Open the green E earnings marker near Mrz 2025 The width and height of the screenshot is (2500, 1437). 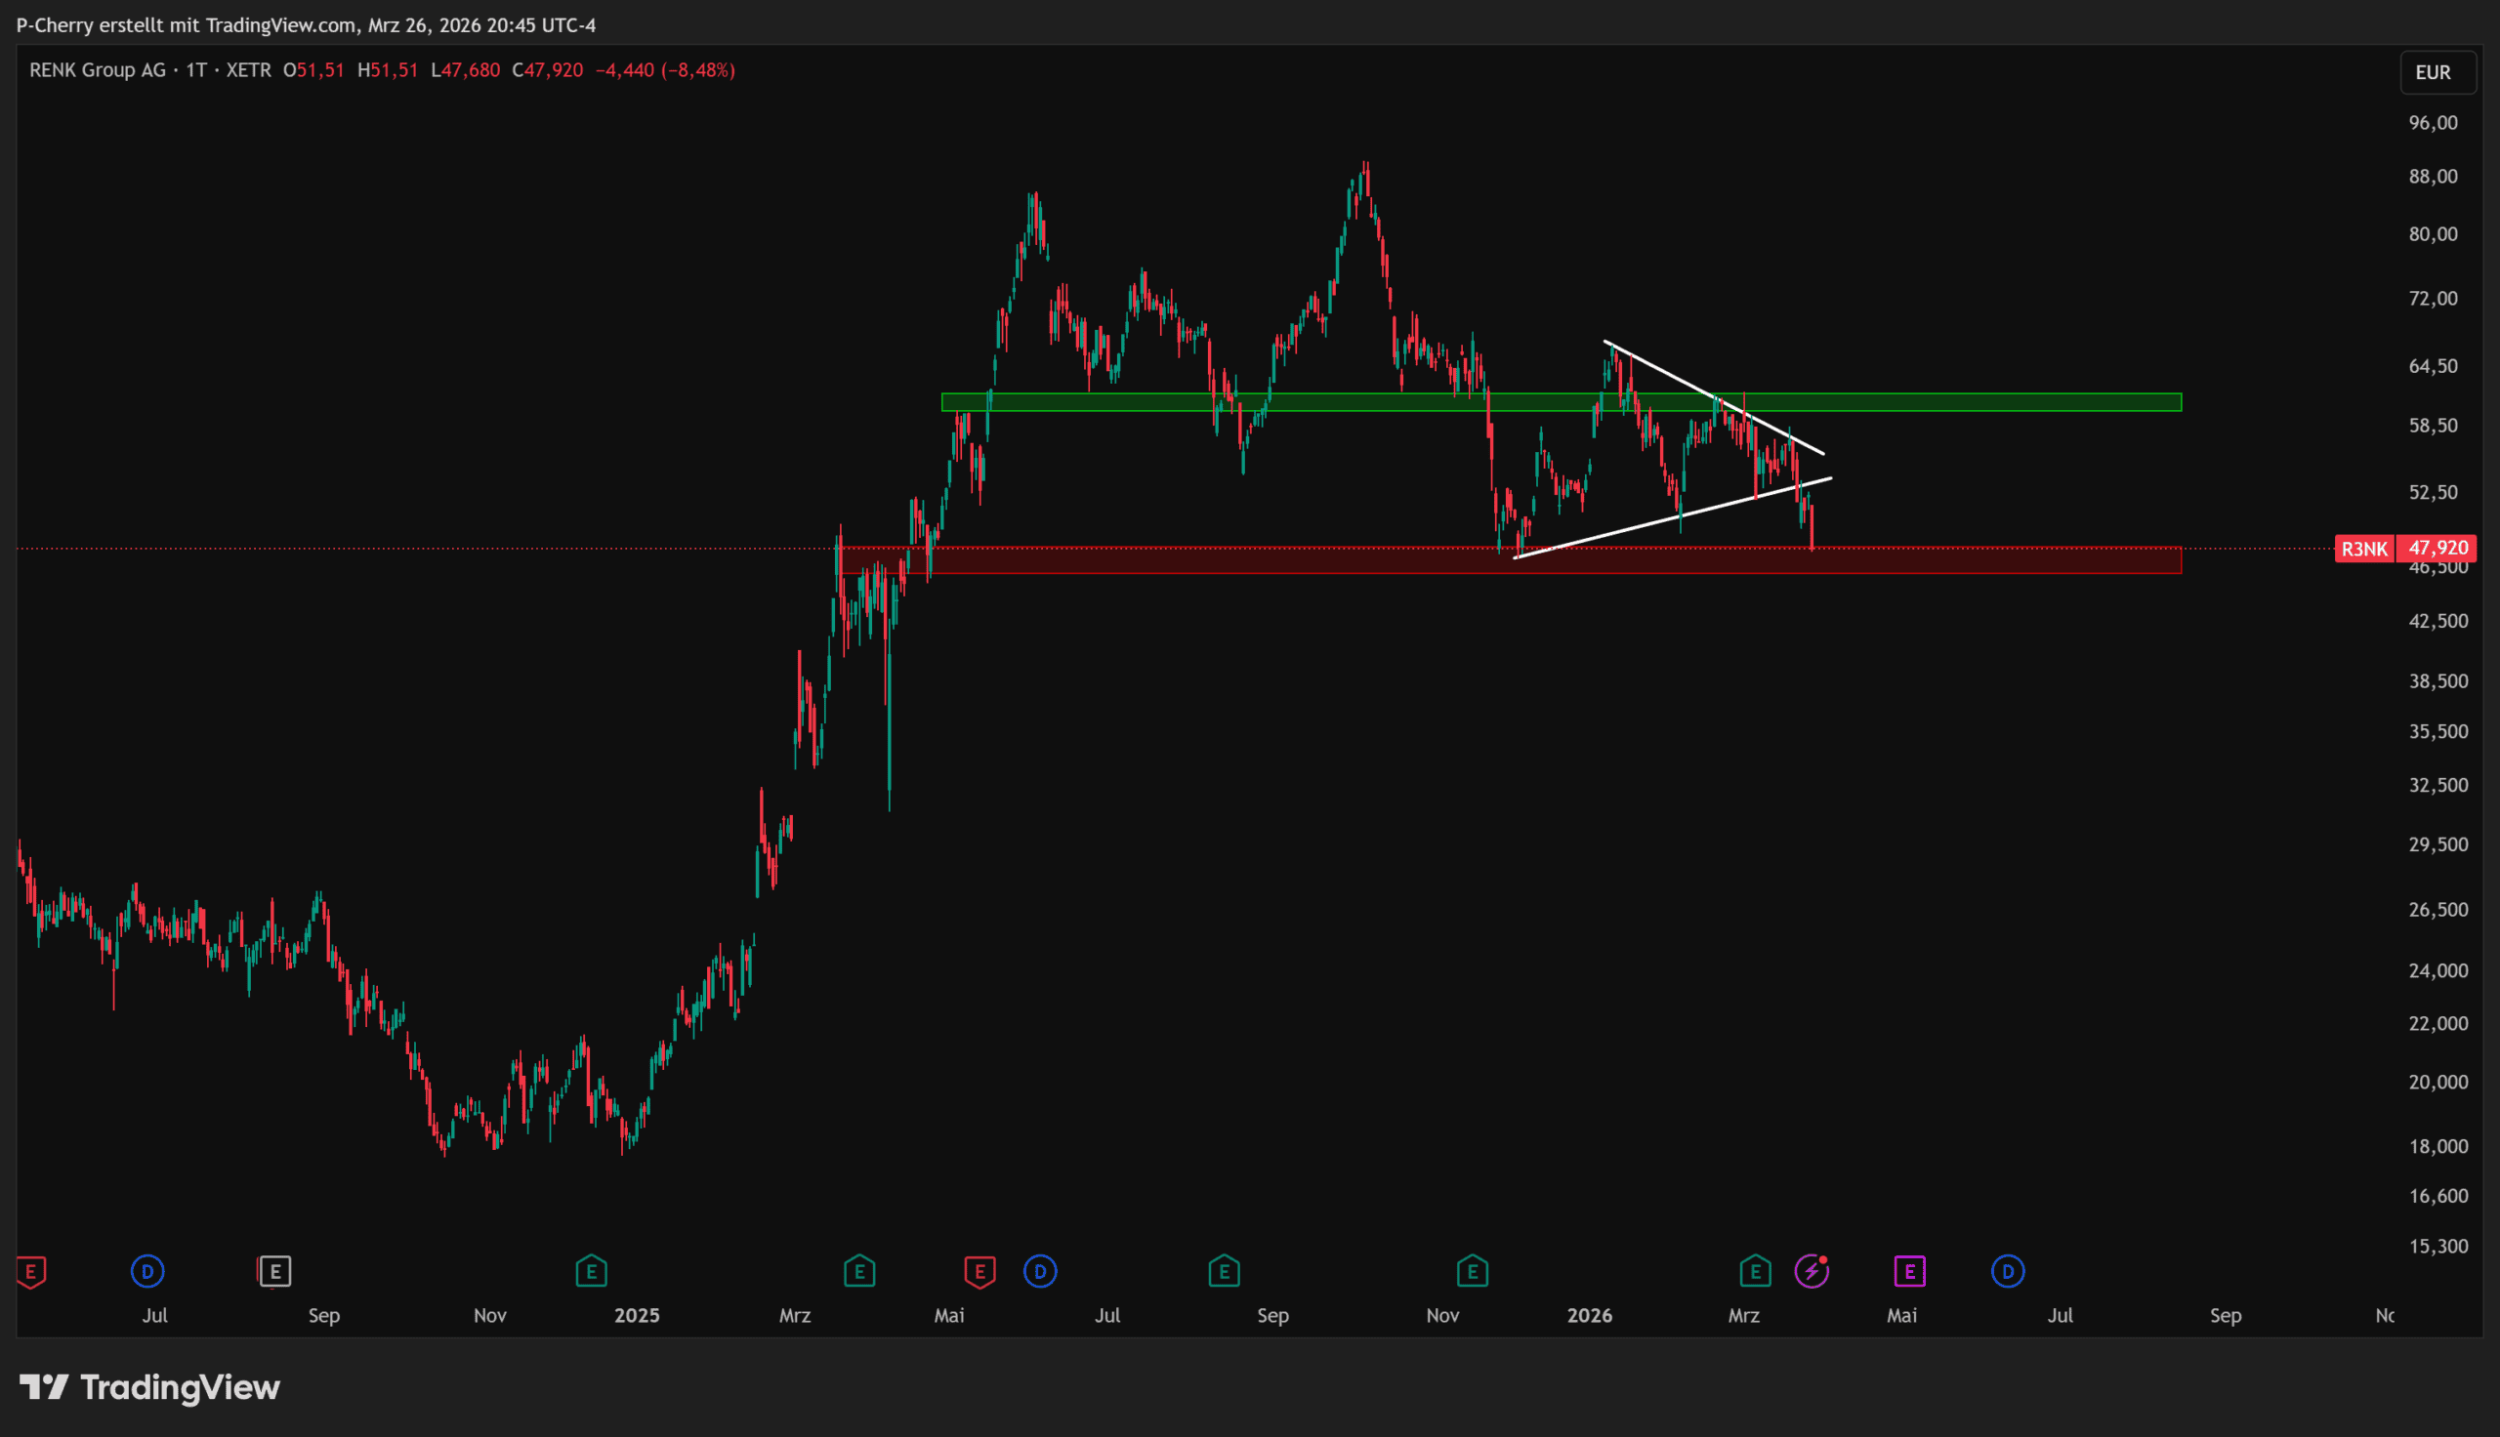pos(859,1271)
